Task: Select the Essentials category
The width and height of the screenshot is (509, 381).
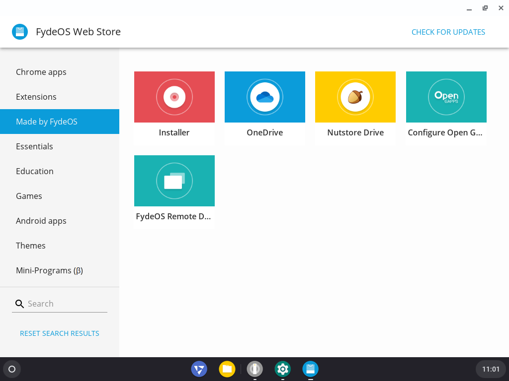Action: [x=60, y=146]
